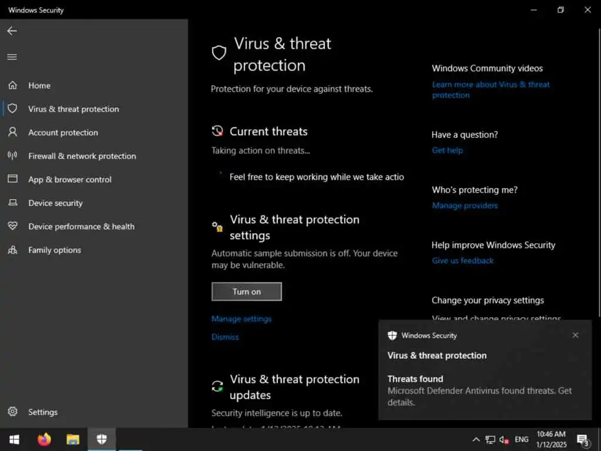
Task: Click the Current threats history icon
Action: [218, 131]
